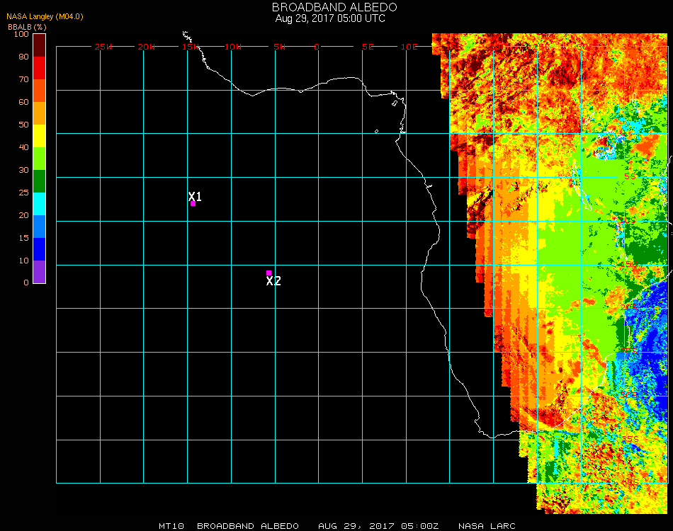Screen dimensions: 673x531
Task: Click the 'X2' white text label
Action: pos(273,281)
